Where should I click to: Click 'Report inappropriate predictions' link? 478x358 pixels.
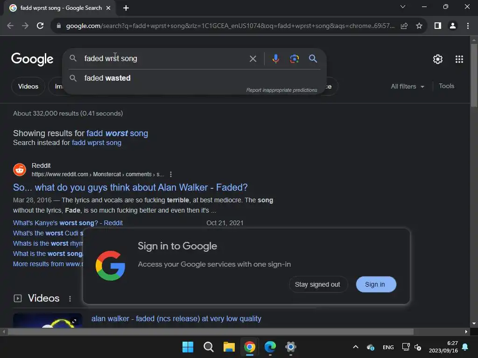281,90
